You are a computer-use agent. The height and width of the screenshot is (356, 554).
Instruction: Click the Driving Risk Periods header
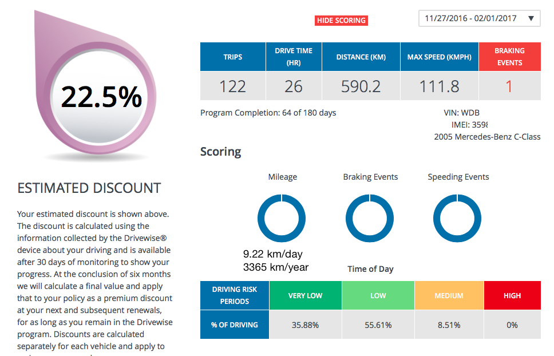[234, 295]
